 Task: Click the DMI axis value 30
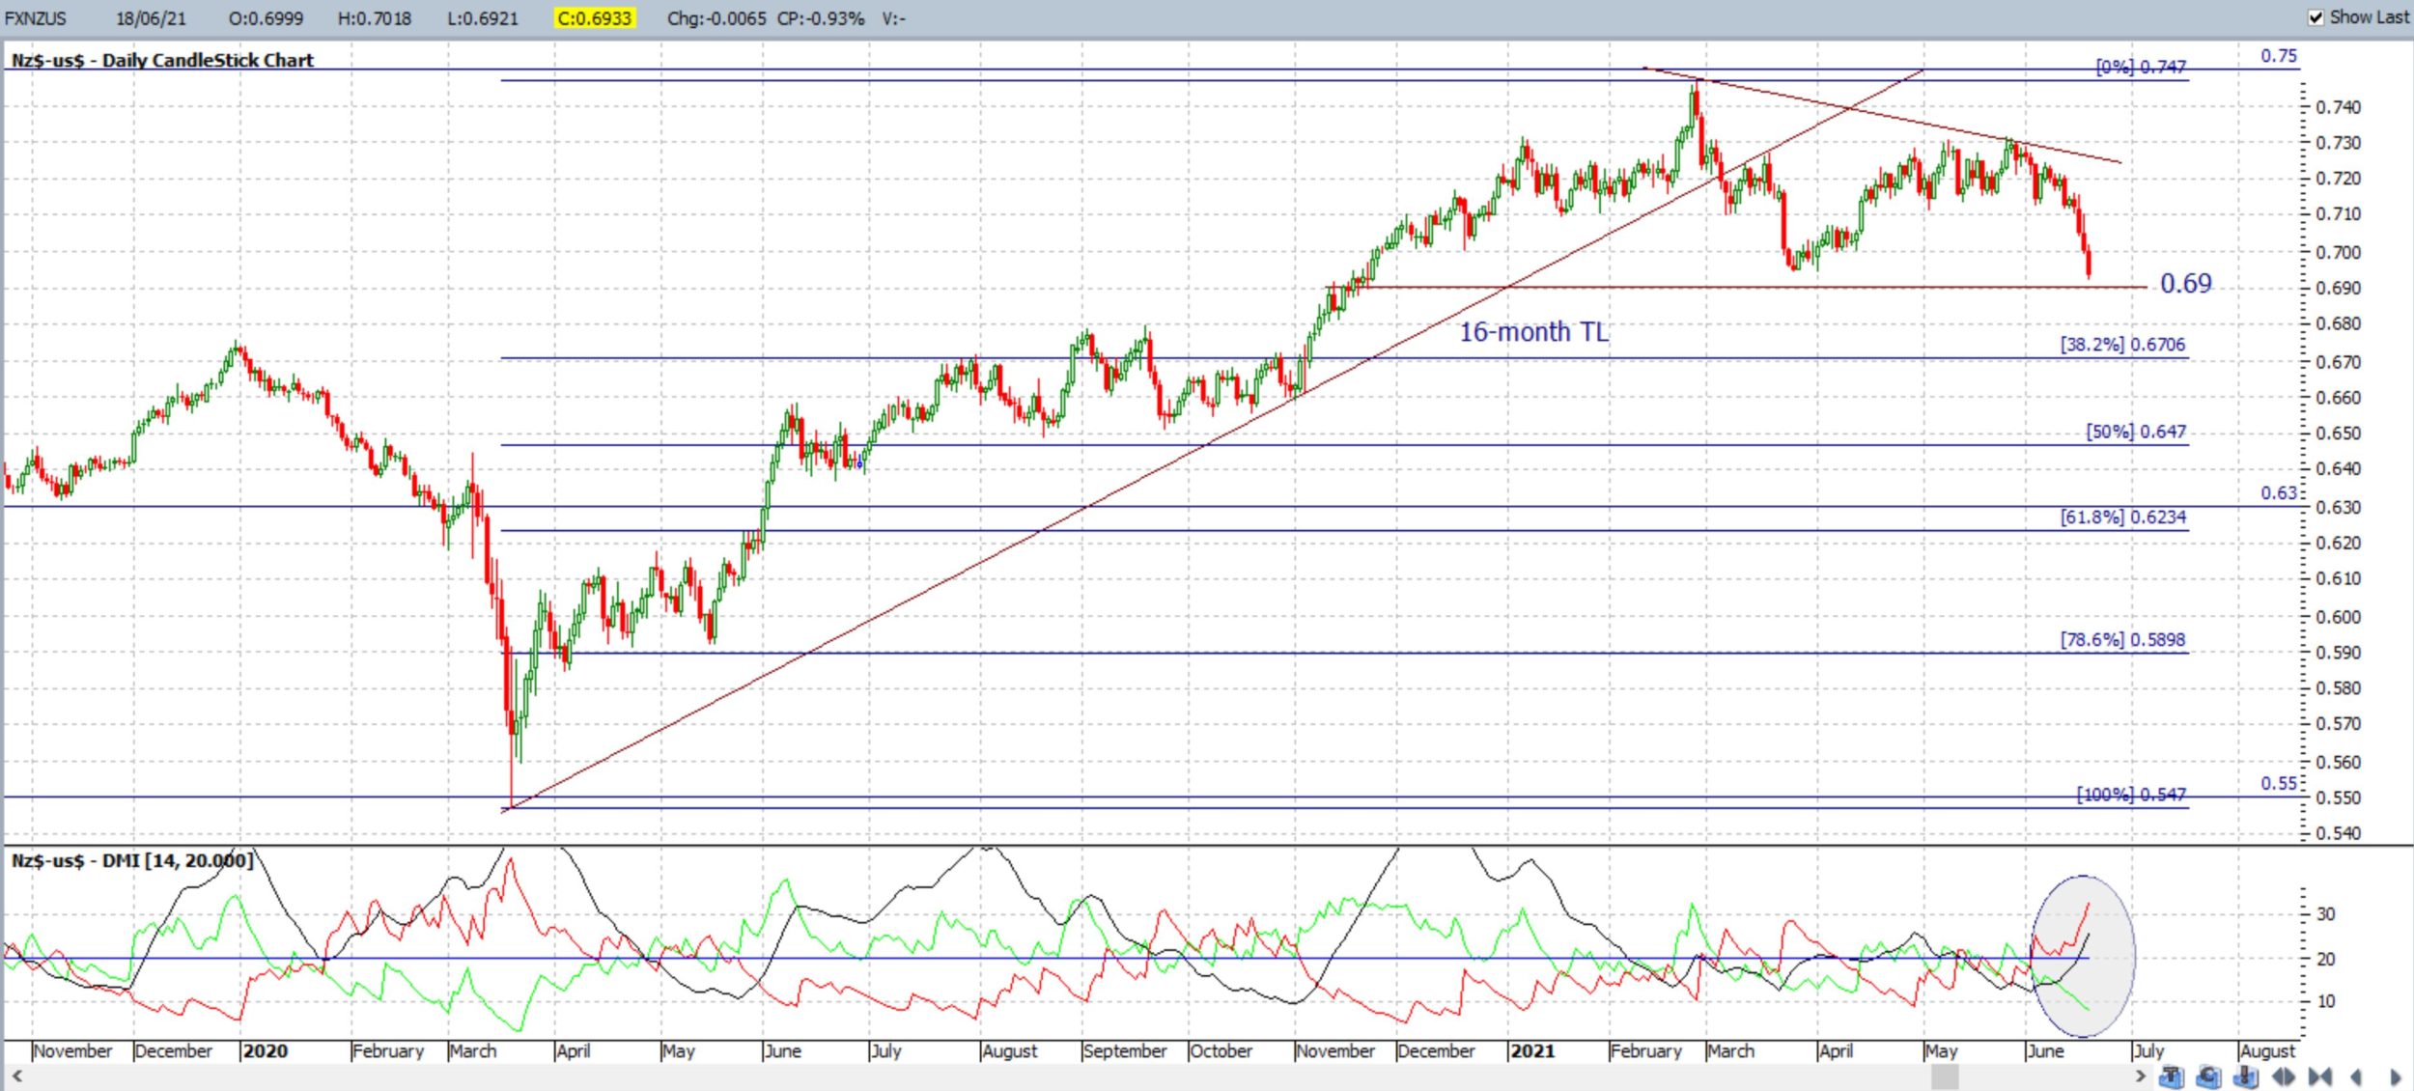[x=2325, y=913]
